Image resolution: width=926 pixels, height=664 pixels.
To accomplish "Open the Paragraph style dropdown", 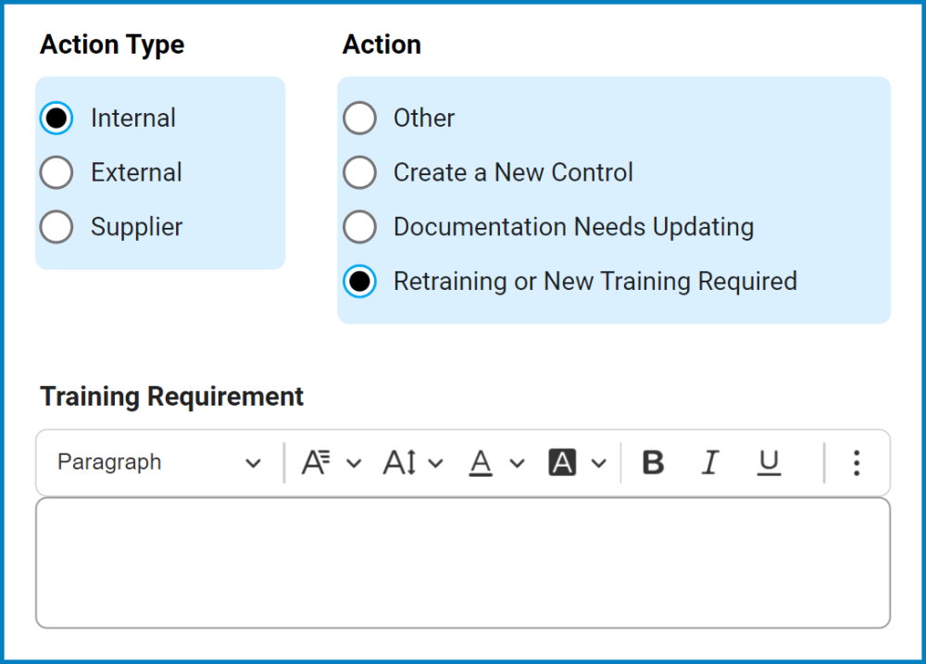I will tap(157, 462).
